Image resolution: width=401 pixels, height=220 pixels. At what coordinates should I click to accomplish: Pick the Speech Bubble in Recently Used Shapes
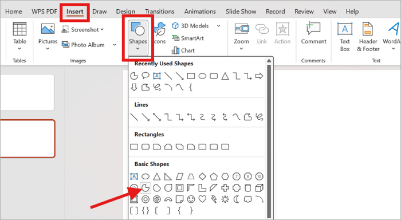click(146, 76)
